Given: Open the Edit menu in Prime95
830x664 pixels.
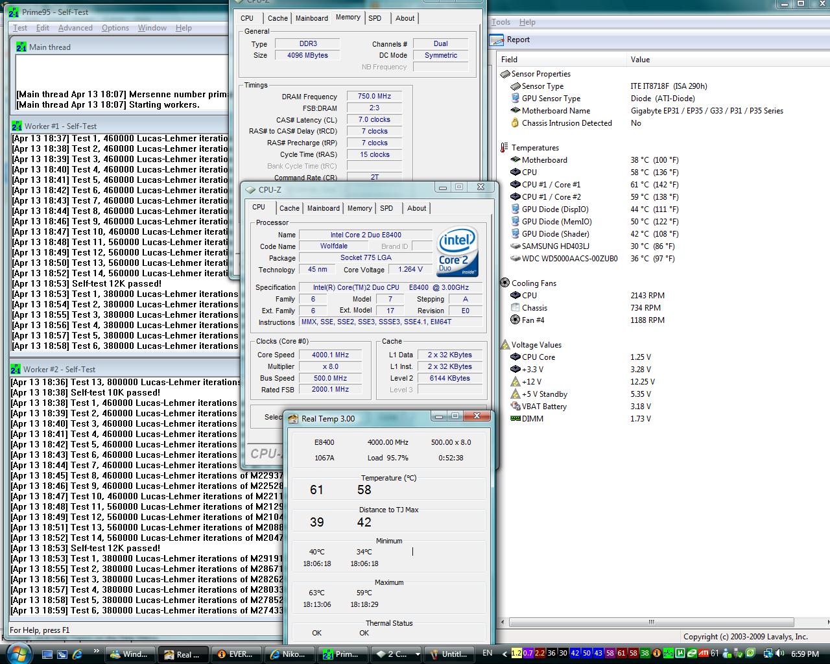Looking at the screenshot, I should tap(43, 28).
